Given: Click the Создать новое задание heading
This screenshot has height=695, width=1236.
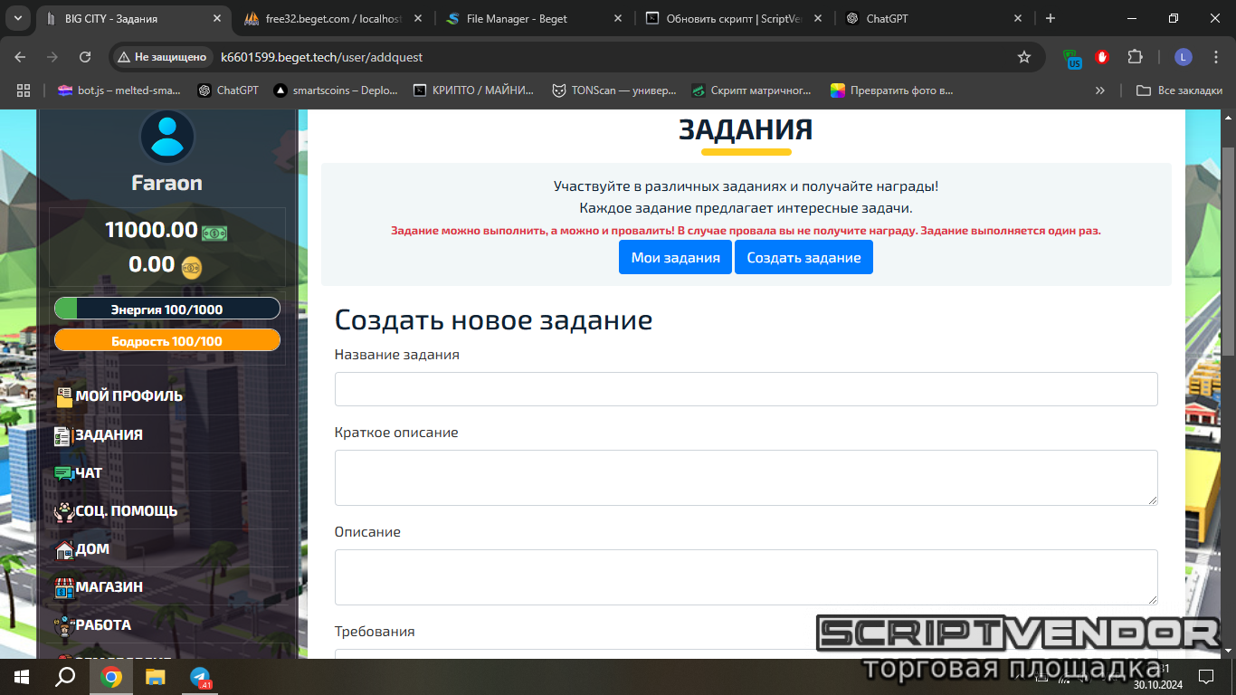Looking at the screenshot, I should click(x=493, y=319).
